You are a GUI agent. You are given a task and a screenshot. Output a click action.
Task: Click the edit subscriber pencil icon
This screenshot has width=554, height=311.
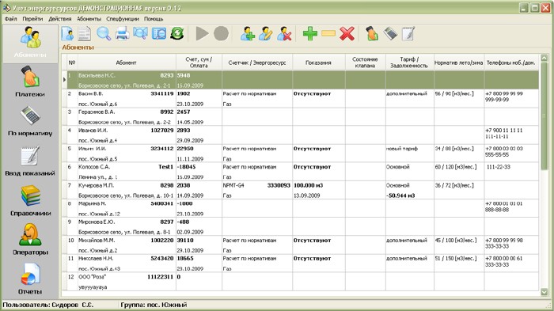tap(266, 34)
